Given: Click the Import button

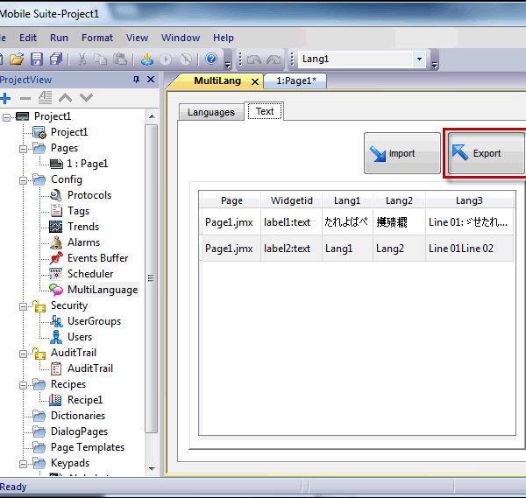Looking at the screenshot, I should 402,153.
